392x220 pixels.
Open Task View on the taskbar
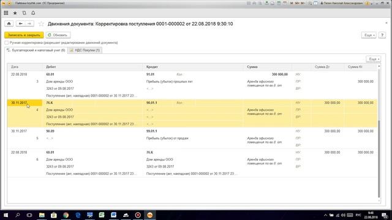coord(29,215)
